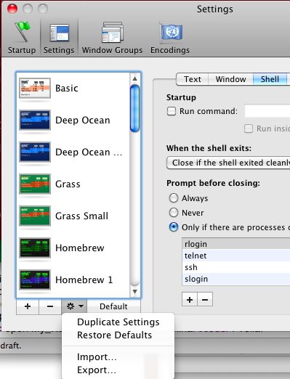Screen dimensions: 290x379
Task: Set selected profile as Default
Action: [113, 306]
